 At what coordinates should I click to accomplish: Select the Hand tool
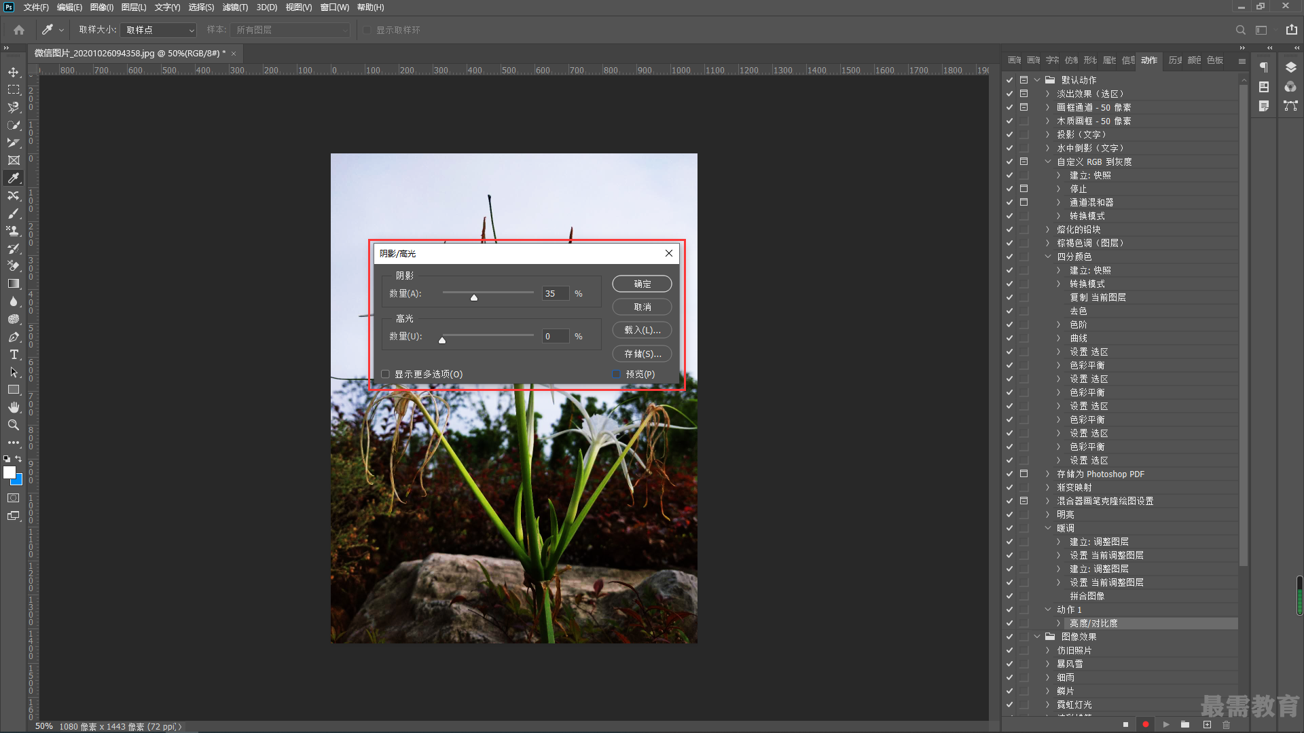click(14, 407)
